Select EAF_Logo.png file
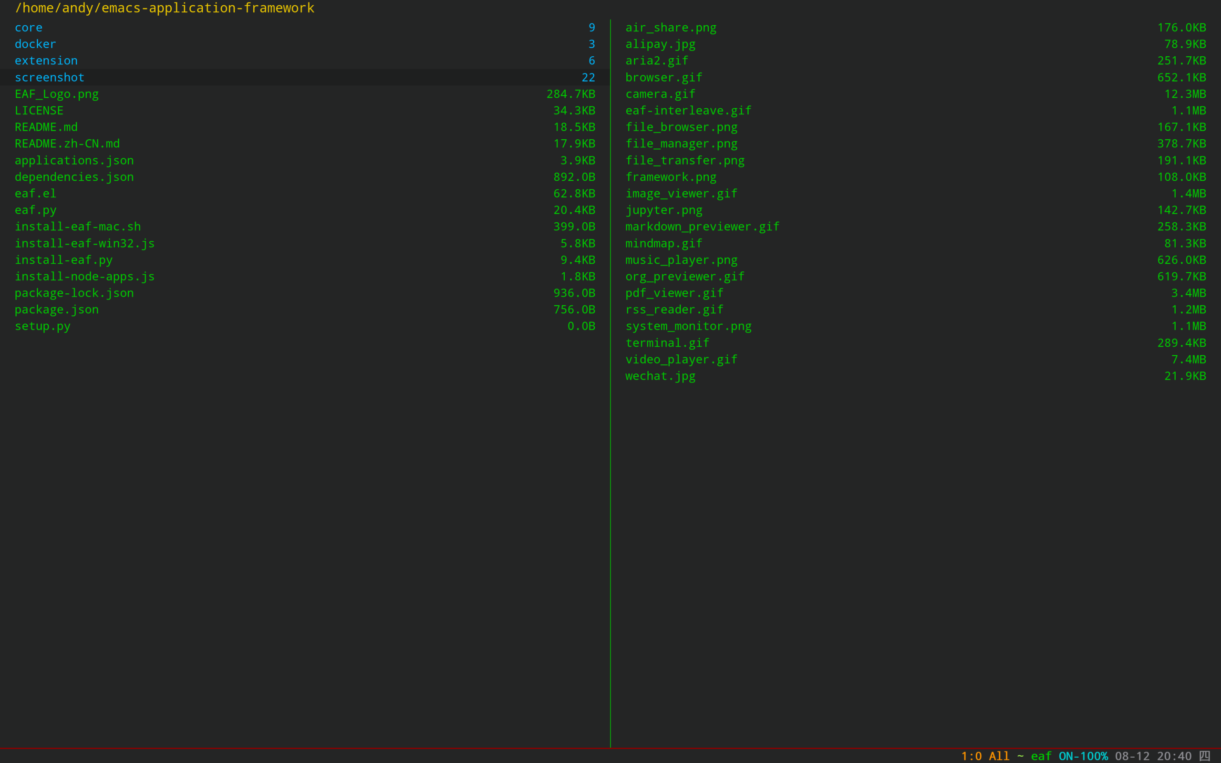This screenshot has height=763, width=1221. 56,94
